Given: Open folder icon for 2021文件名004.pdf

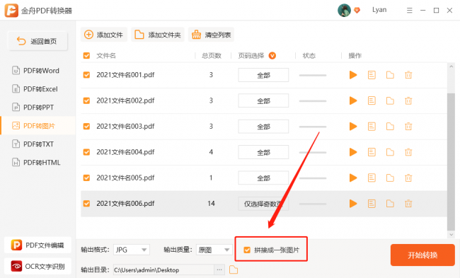Looking at the screenshot, I should pyautogui.click(x=390, y=152).
